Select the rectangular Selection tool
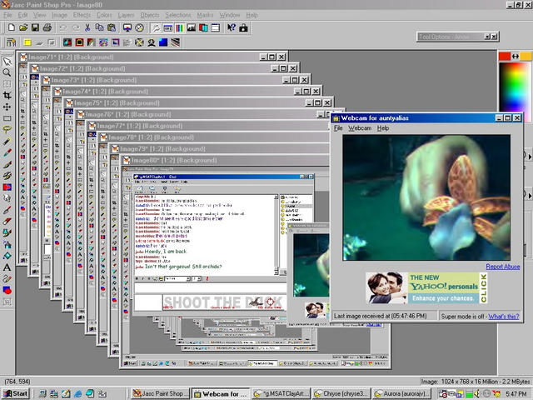Viewport: 533px width, 400px height. click(x=7, y=118)
